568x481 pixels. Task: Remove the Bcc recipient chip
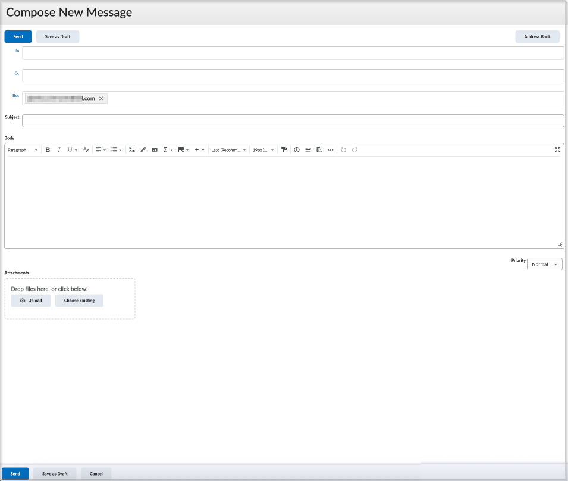[x=101, y=98]
